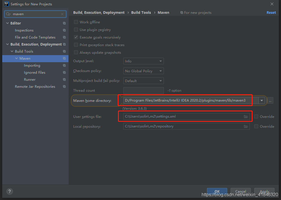The image size is (281, 200).
Task: Click the OK button
Action: pyautogui.click(x=217, y=191)
